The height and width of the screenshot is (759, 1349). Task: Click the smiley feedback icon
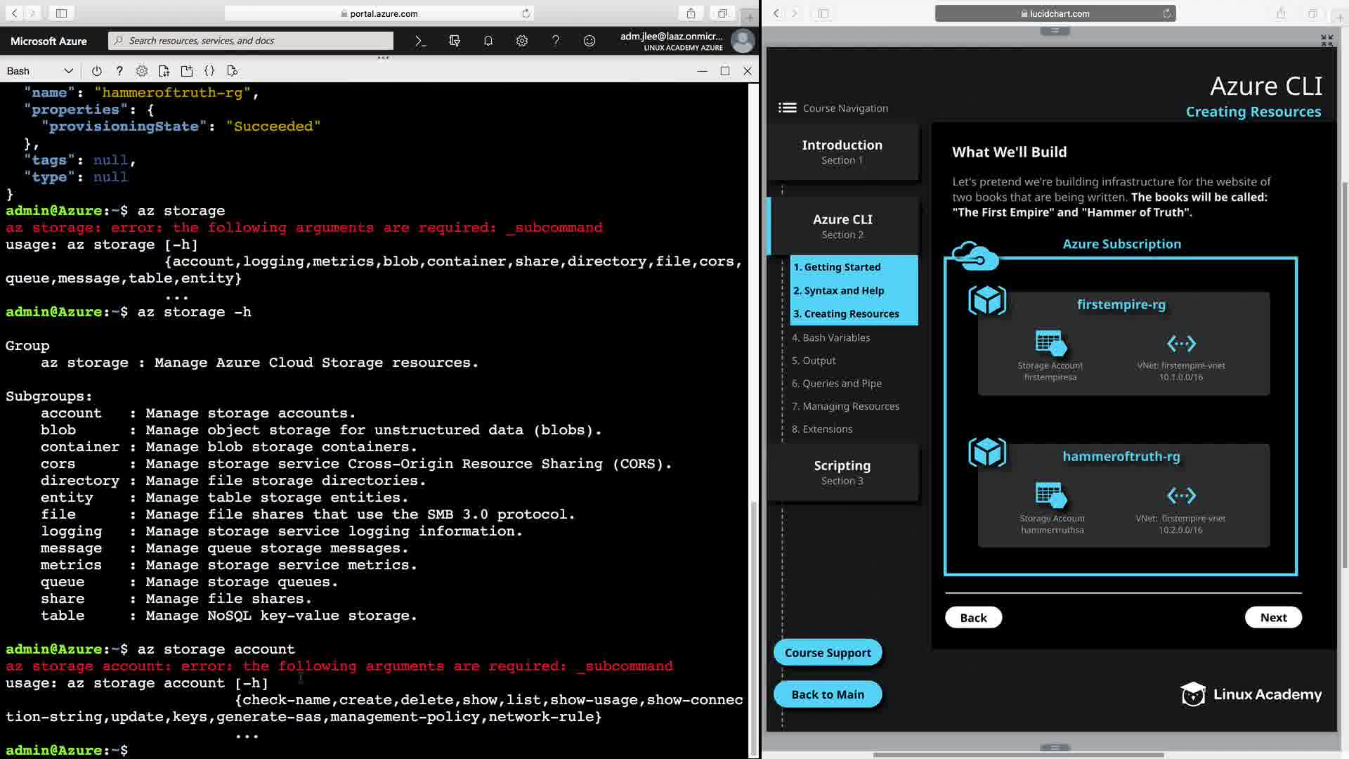[589, 41]
